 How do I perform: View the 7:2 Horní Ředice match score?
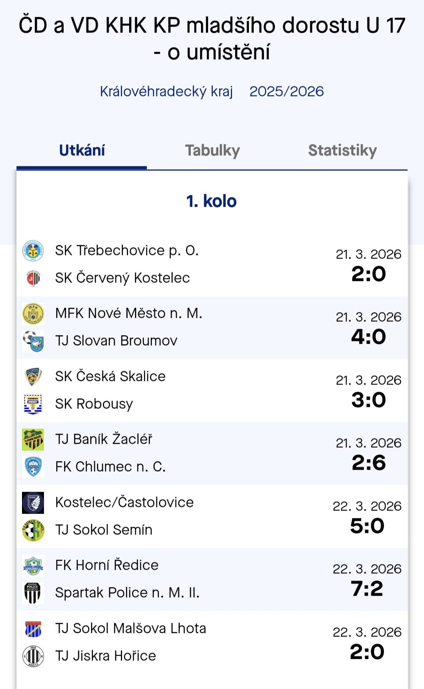coord(367,589)
